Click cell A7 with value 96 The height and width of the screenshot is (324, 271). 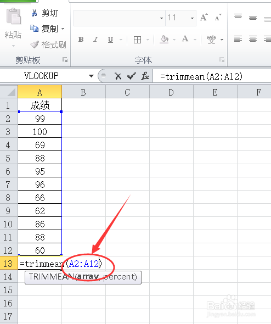pyautogui.click(x=40, y=185)
